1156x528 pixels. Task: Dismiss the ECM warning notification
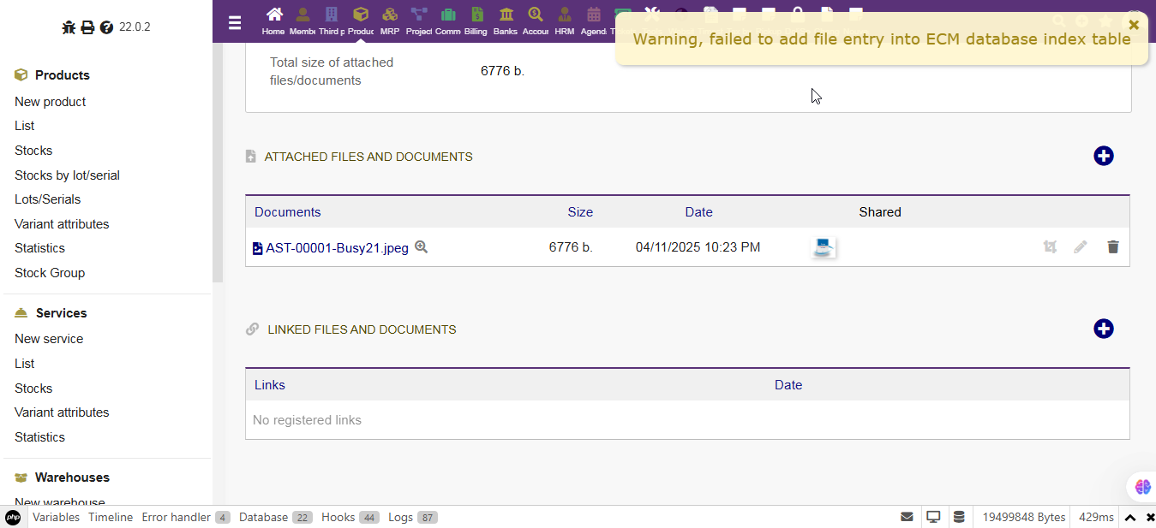pyautogui.click(x=1134, y=25)
